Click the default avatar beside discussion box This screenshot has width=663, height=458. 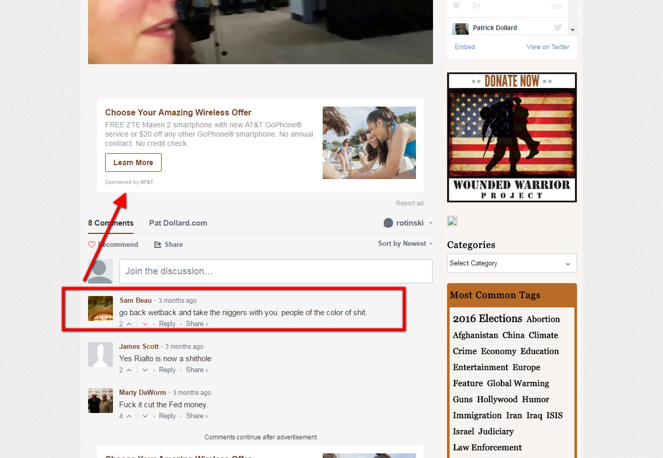100,271
